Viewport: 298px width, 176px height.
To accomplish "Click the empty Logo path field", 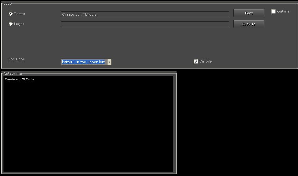I will (145, 24).
